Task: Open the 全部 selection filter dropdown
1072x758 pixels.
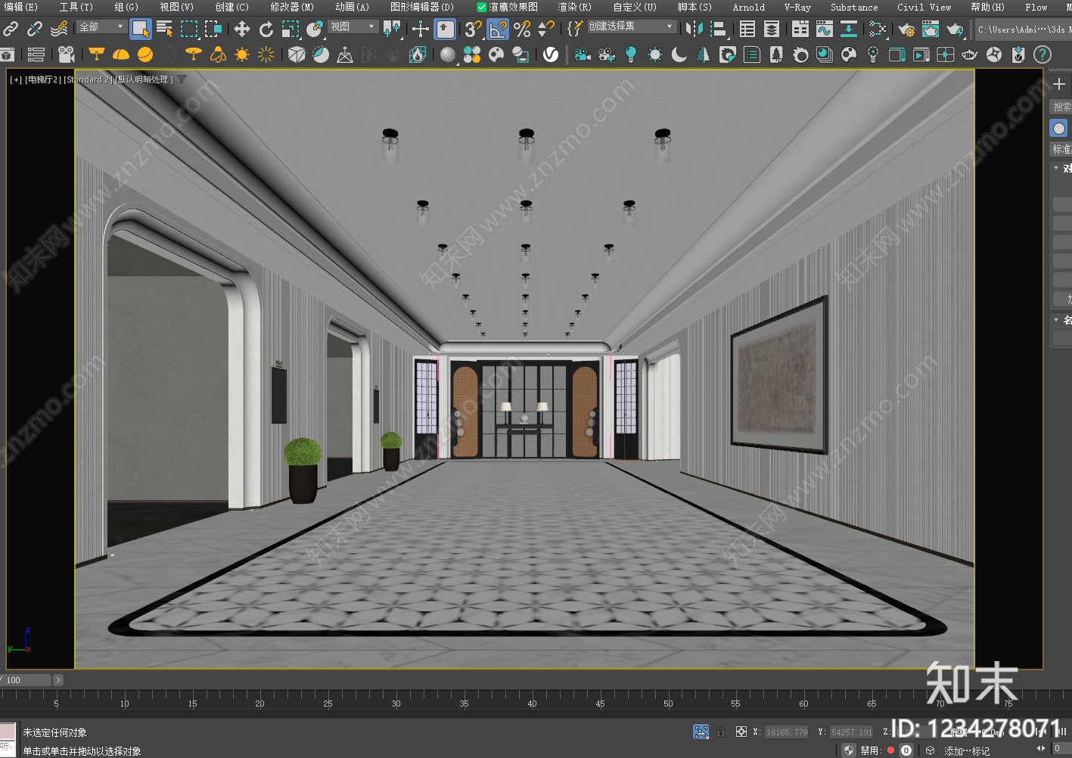Action: (101, 26)
